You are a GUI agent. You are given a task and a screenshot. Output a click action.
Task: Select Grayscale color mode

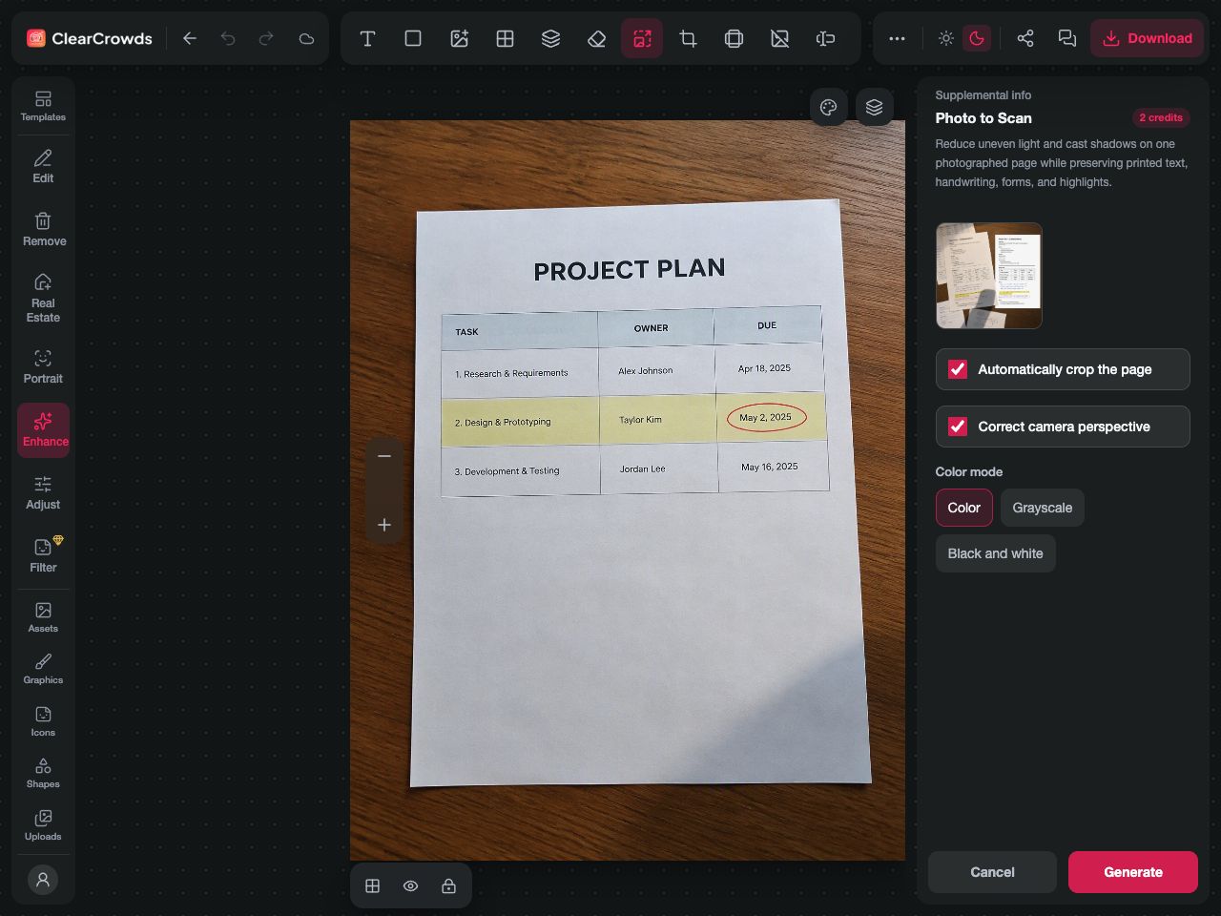(1043, 508)
